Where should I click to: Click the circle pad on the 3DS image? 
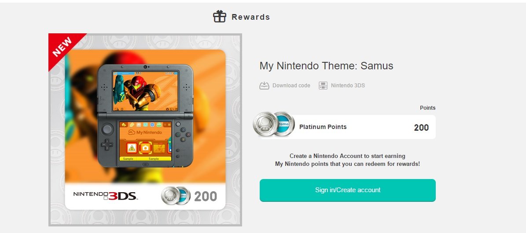click(107, 129)
